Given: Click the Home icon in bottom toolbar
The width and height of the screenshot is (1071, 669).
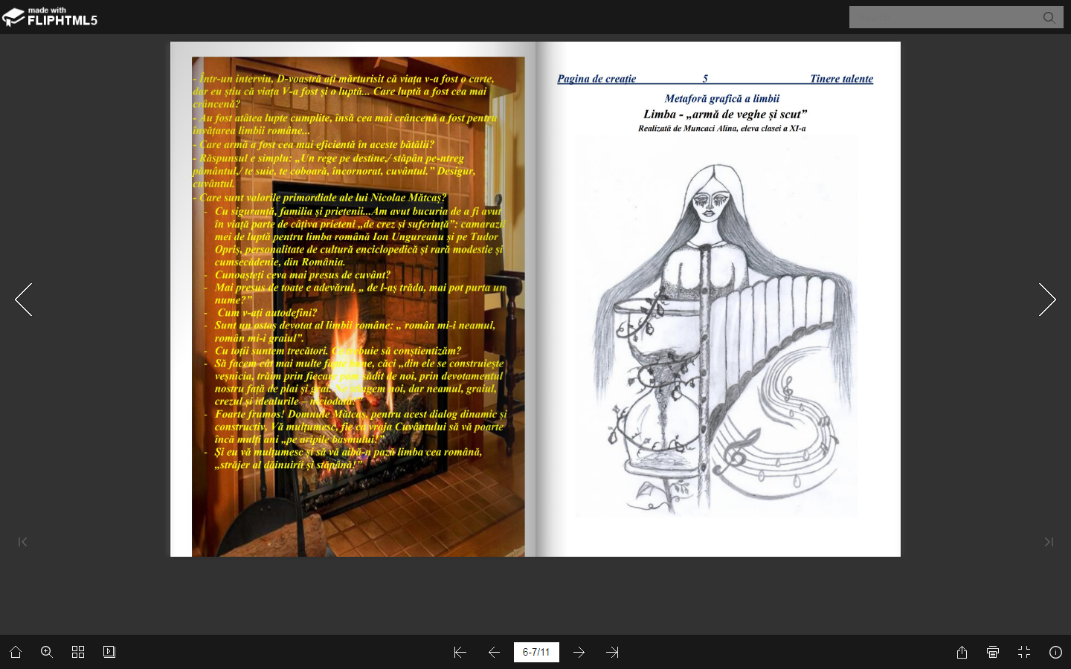Looking at the screenshot, I should click(16, 652).
